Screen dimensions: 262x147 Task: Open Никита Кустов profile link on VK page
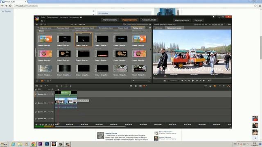(111, 134)
